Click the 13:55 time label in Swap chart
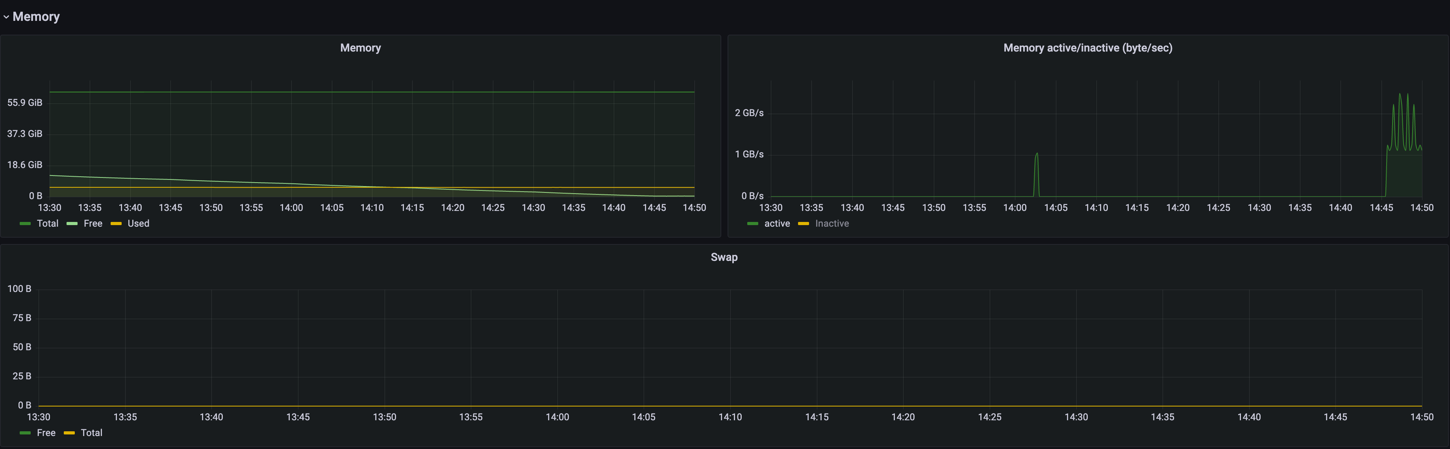 point(470,417)
